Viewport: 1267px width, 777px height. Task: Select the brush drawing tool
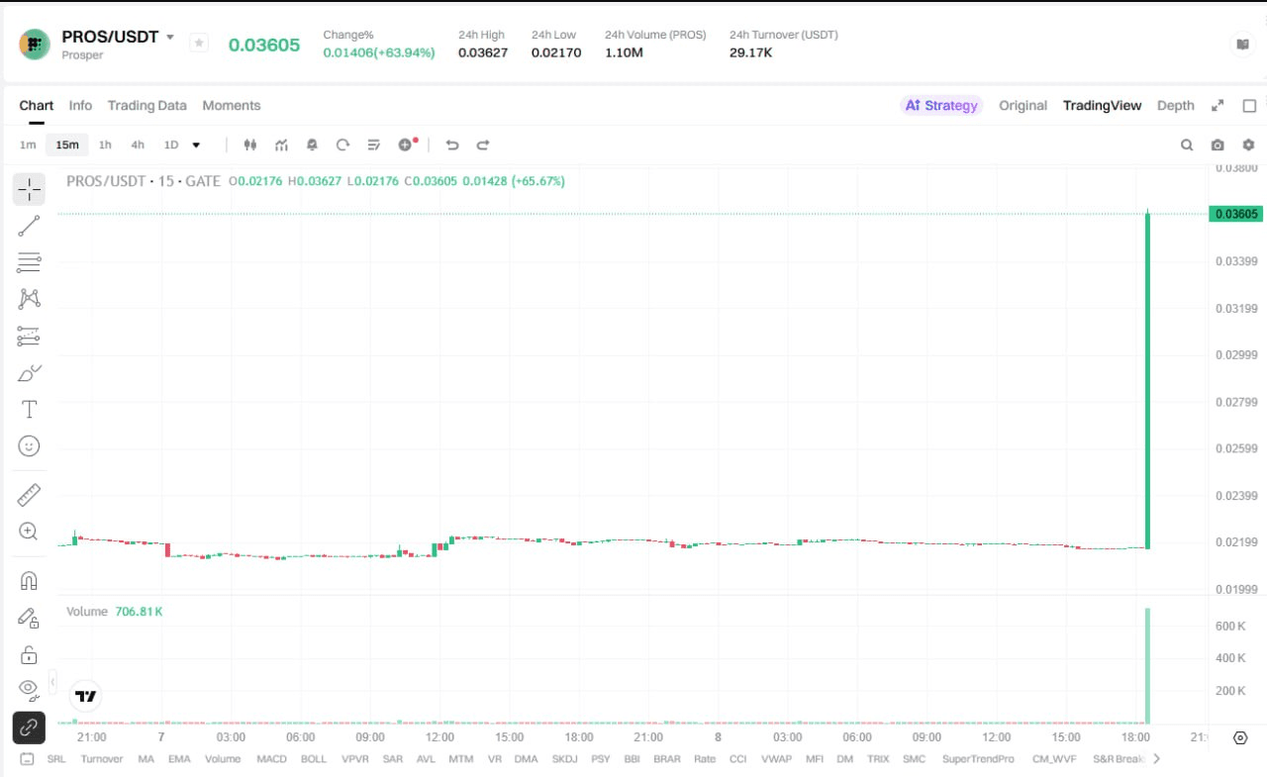[x=29, y=373]
